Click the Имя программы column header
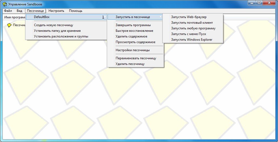The height and width of the screenshot is (142, 278). [13, 17]
